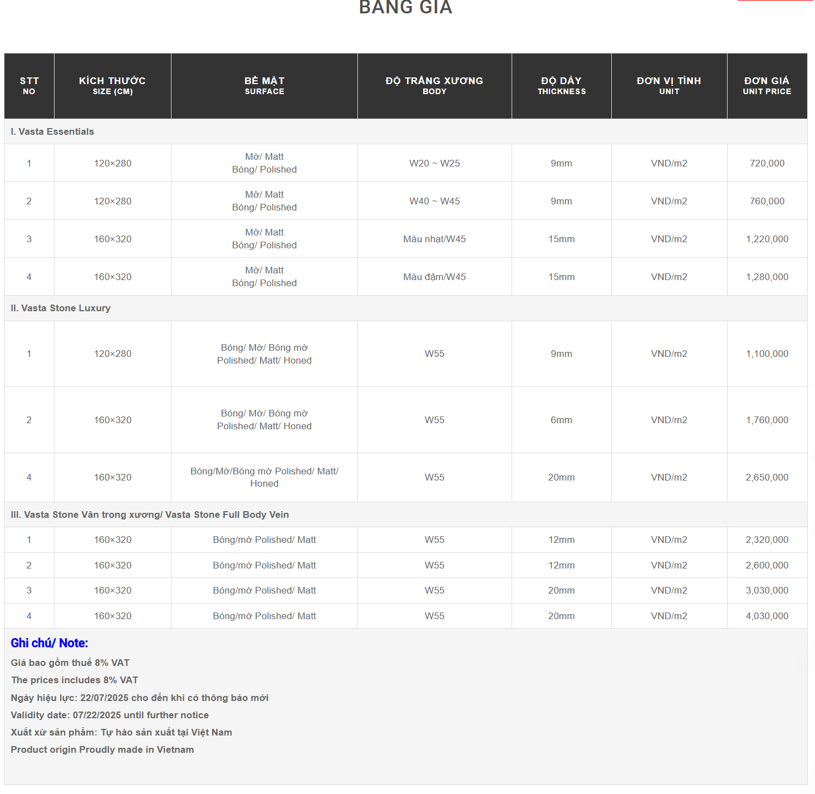Select the 1,760,000 unit price cell
The width and height of the screenshot is (815, 794).
point(767,420)
